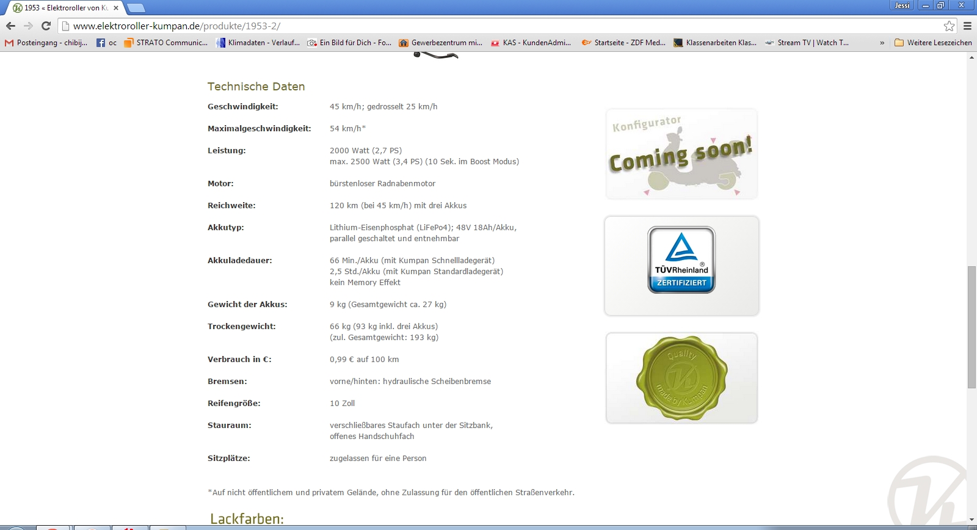The width and height of the screenshot is (977, 530).
Task: Open a new tab
Action: tap(136, 8)
